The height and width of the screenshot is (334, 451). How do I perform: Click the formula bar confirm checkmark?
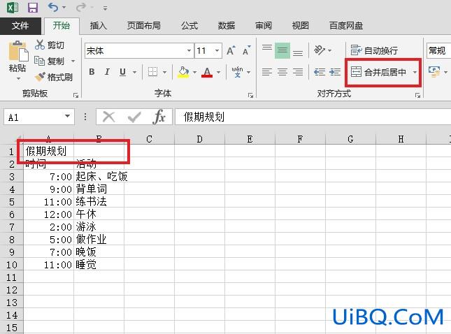[x=134, y=117]
